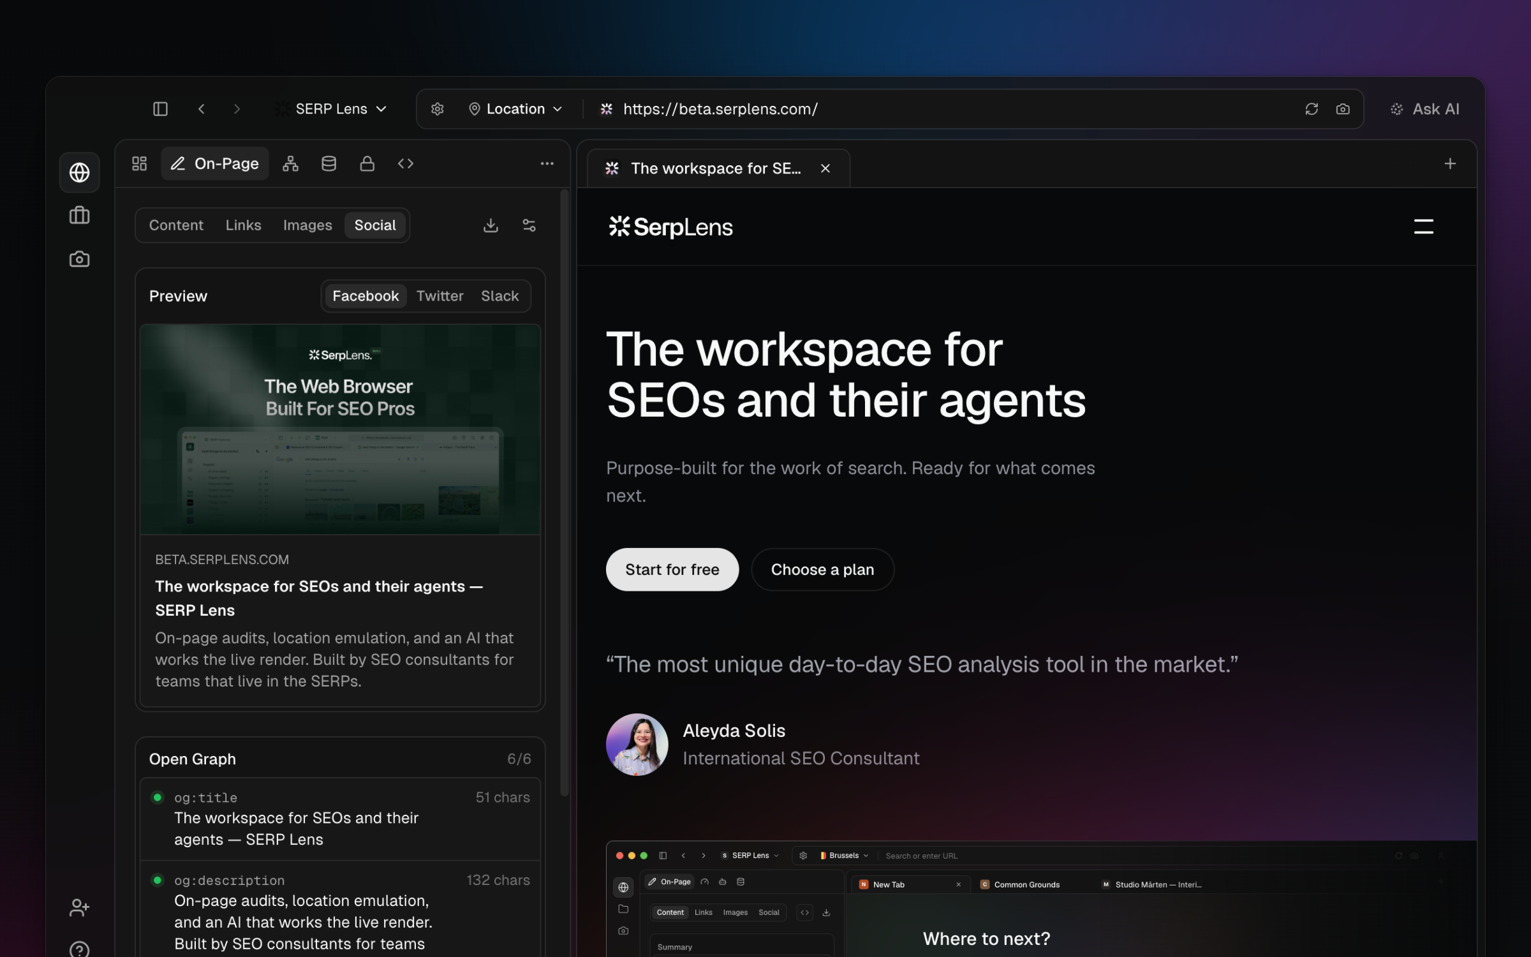Viewport: 1531px width, 957px height.
Task: Select the globe browser icon in sidebar
Action: pos(79,172)
